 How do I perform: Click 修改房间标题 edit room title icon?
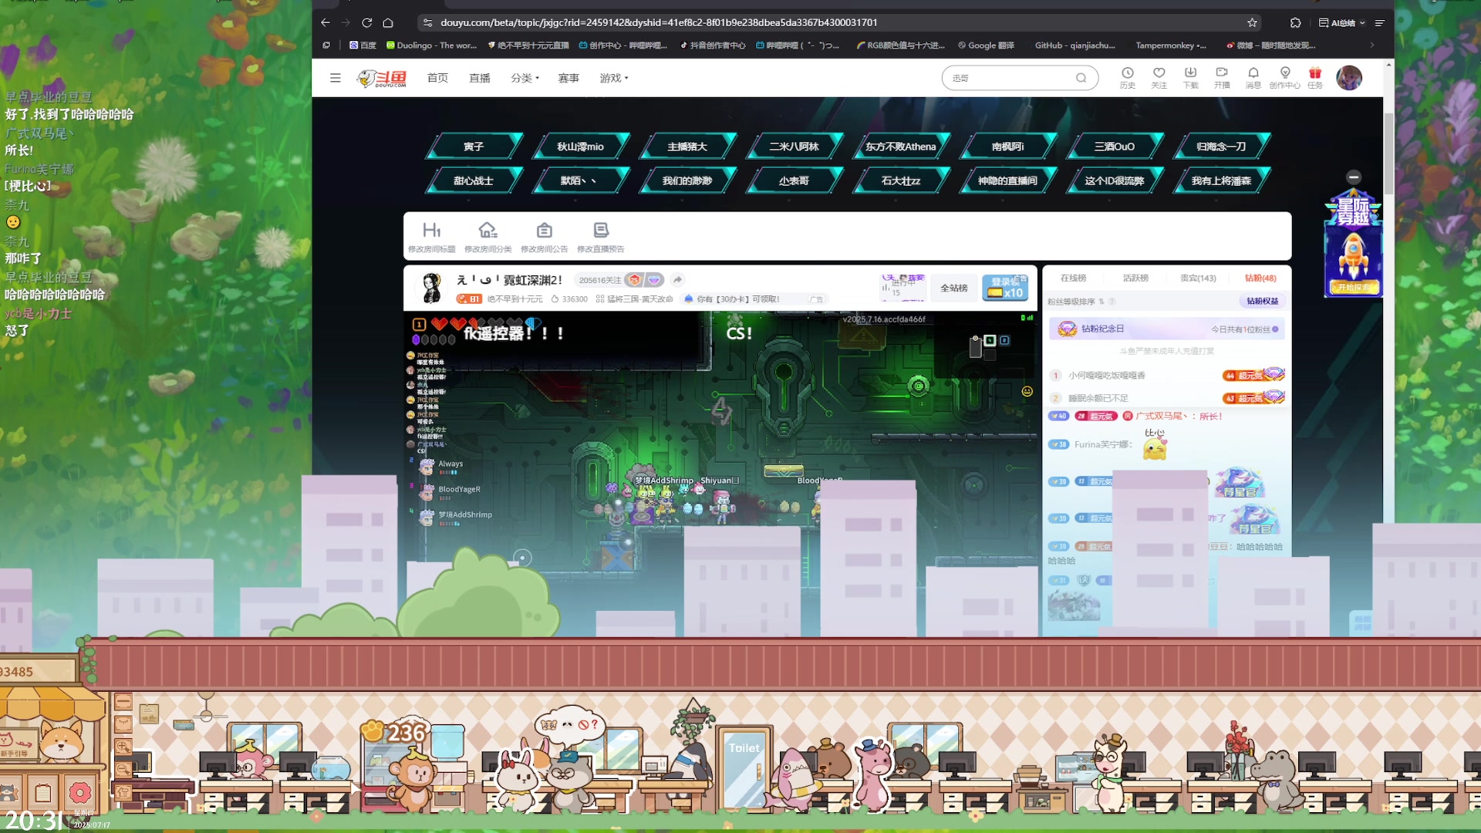pyautogui.click(x=432, y=237)
